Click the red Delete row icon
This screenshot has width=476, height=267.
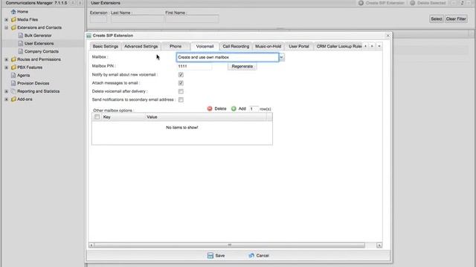[x=210, y=109]
